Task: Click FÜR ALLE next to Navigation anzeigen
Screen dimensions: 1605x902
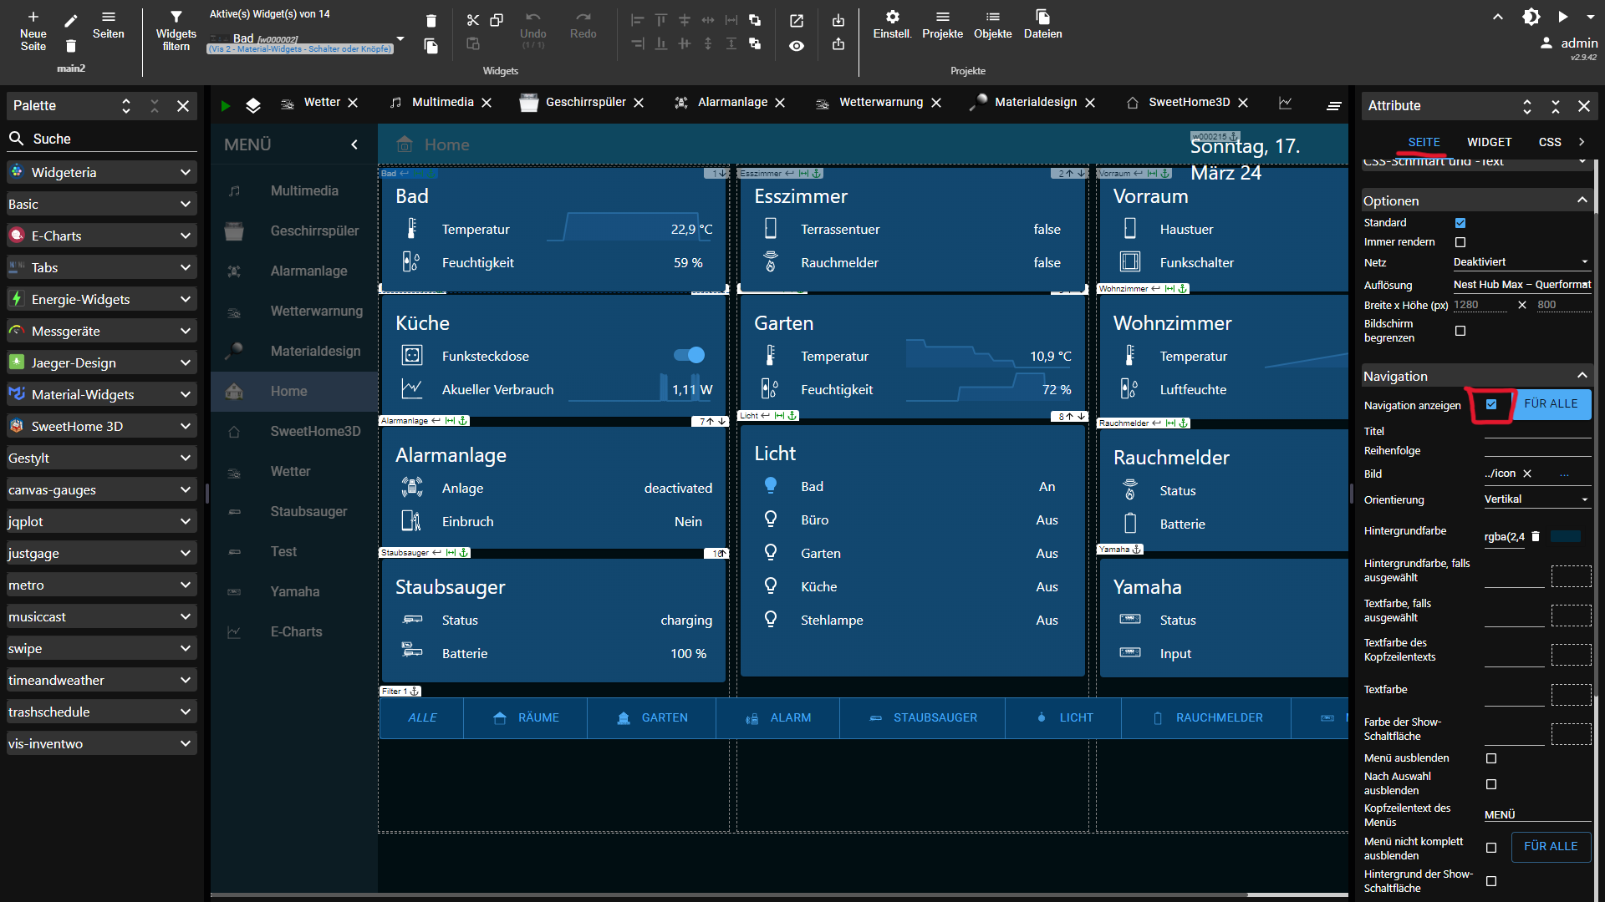Action: pos(1551,403)
